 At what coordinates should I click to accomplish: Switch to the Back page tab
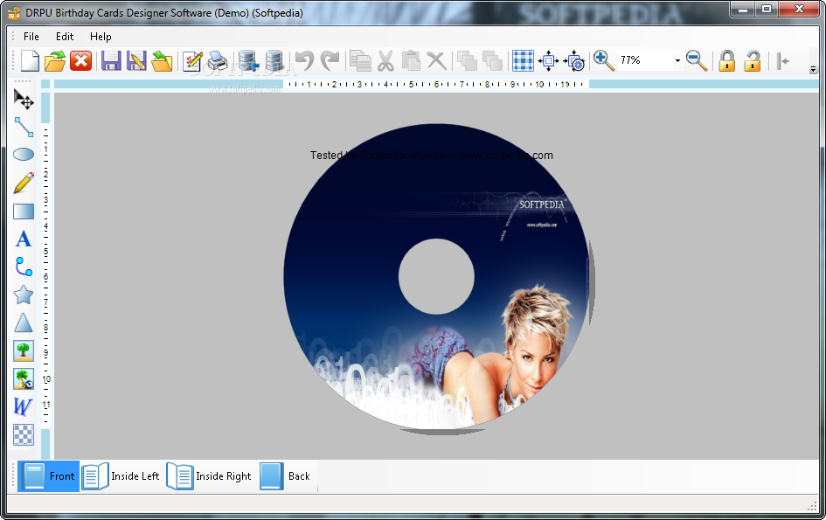pos(286,476)
